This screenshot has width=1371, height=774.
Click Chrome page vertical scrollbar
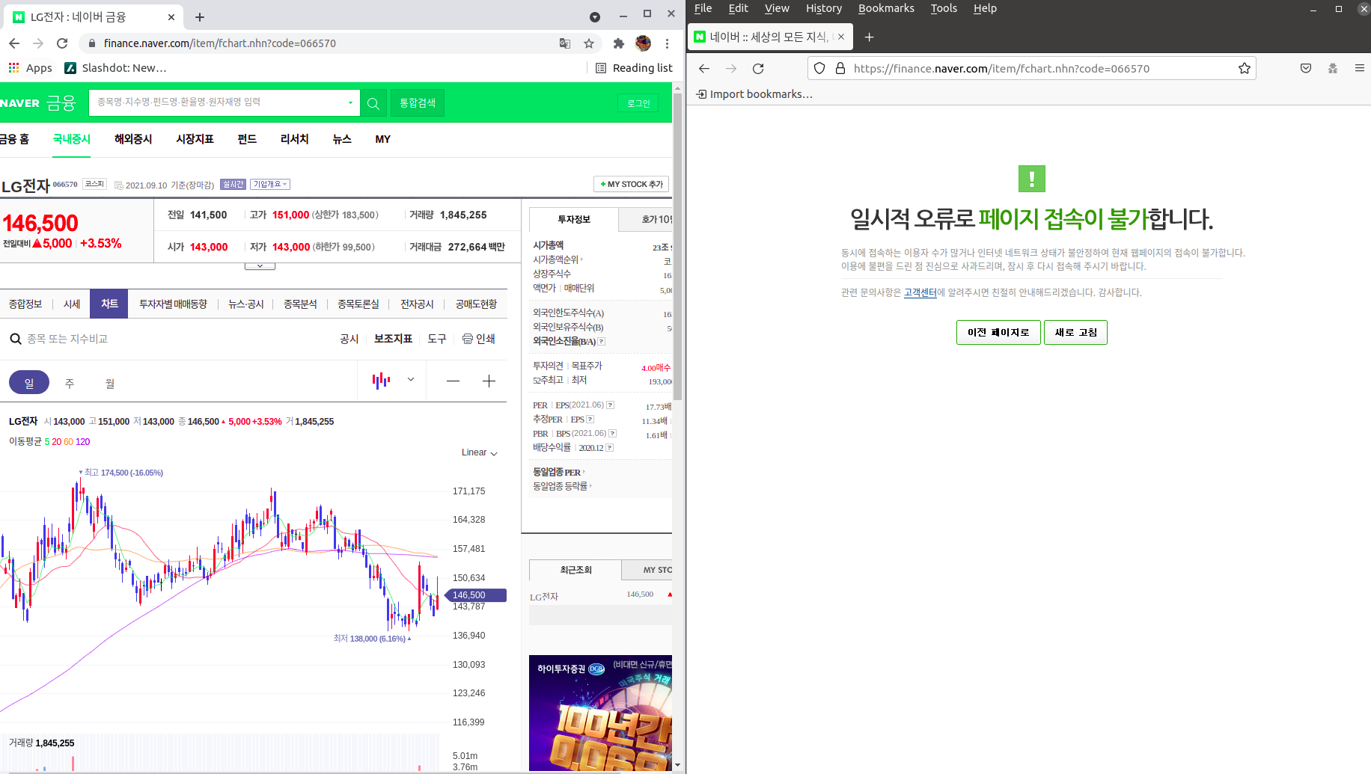pos(677,247)
